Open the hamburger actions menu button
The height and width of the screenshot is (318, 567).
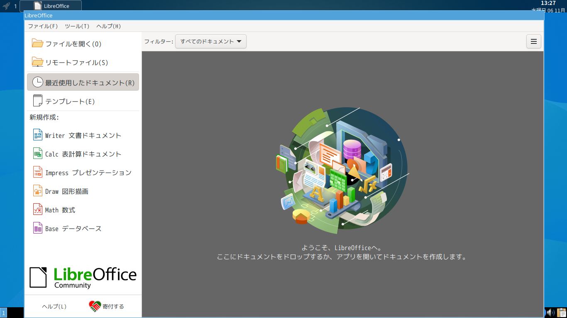click(534, 41)
